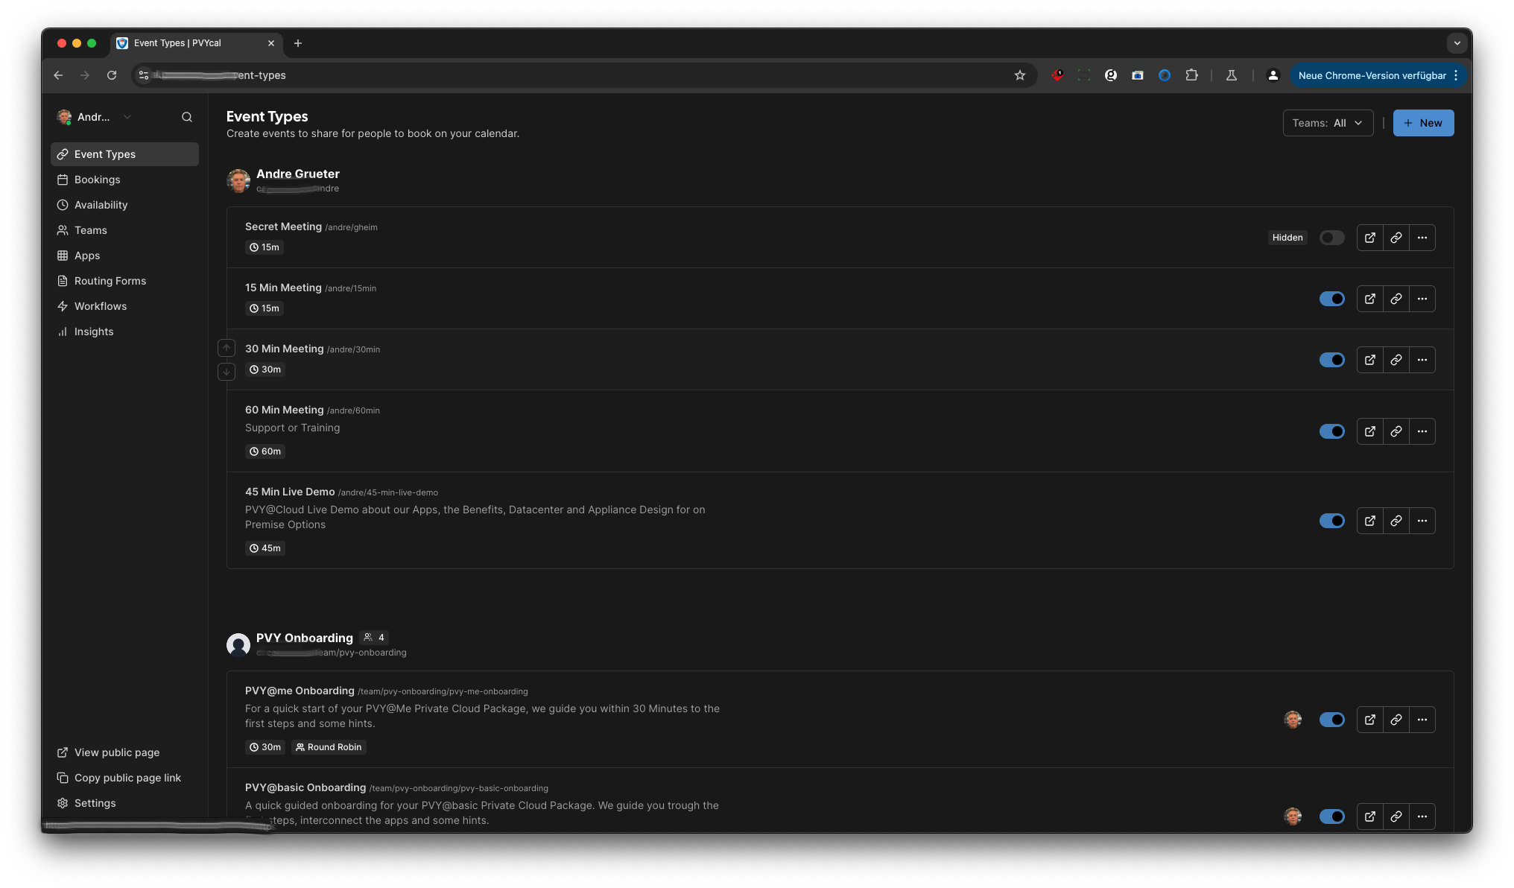The width and height of the screenshot is (1514, 888).
Task: Open Teams in the sidebar
Action: click(124, 230)
